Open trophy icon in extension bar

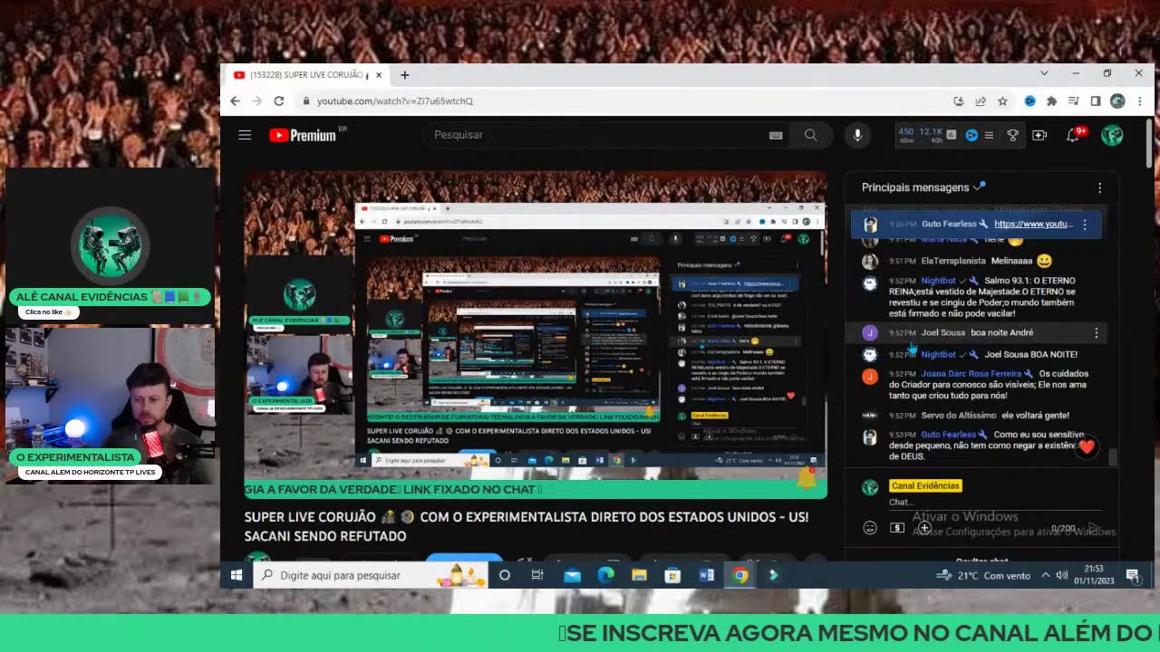[x=1013, y=135]
